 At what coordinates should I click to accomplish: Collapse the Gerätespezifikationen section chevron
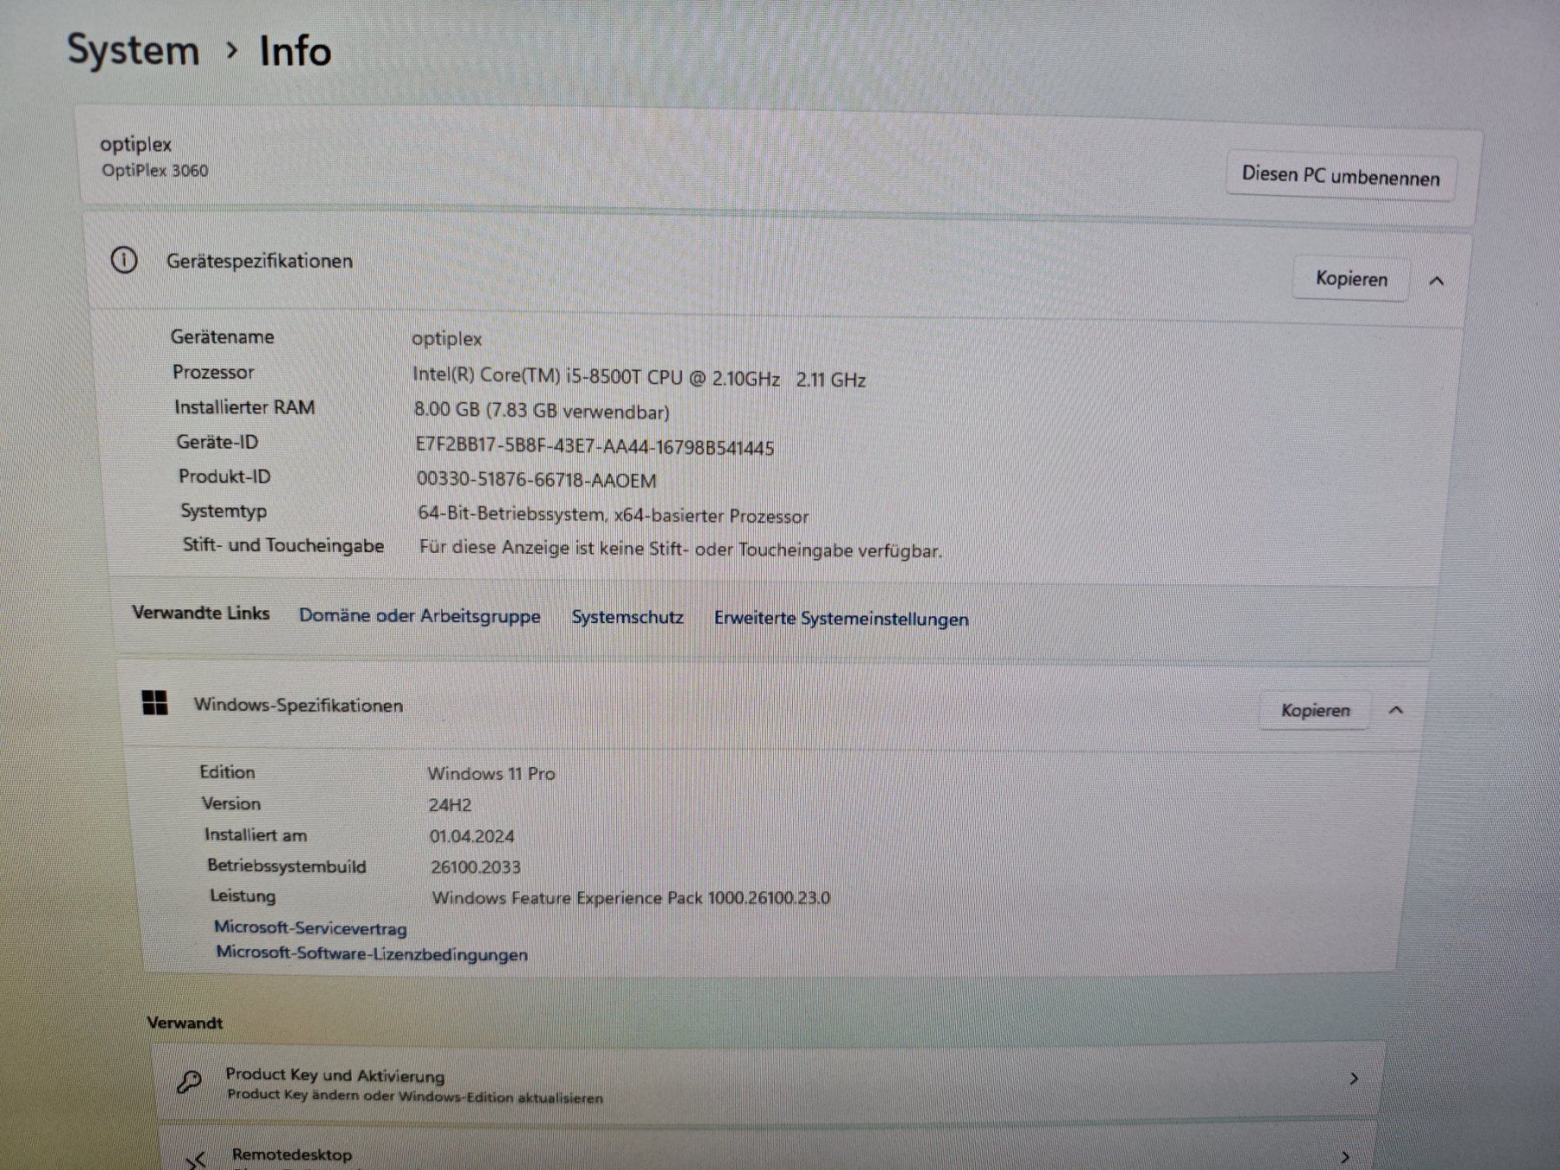point(1436,281)
